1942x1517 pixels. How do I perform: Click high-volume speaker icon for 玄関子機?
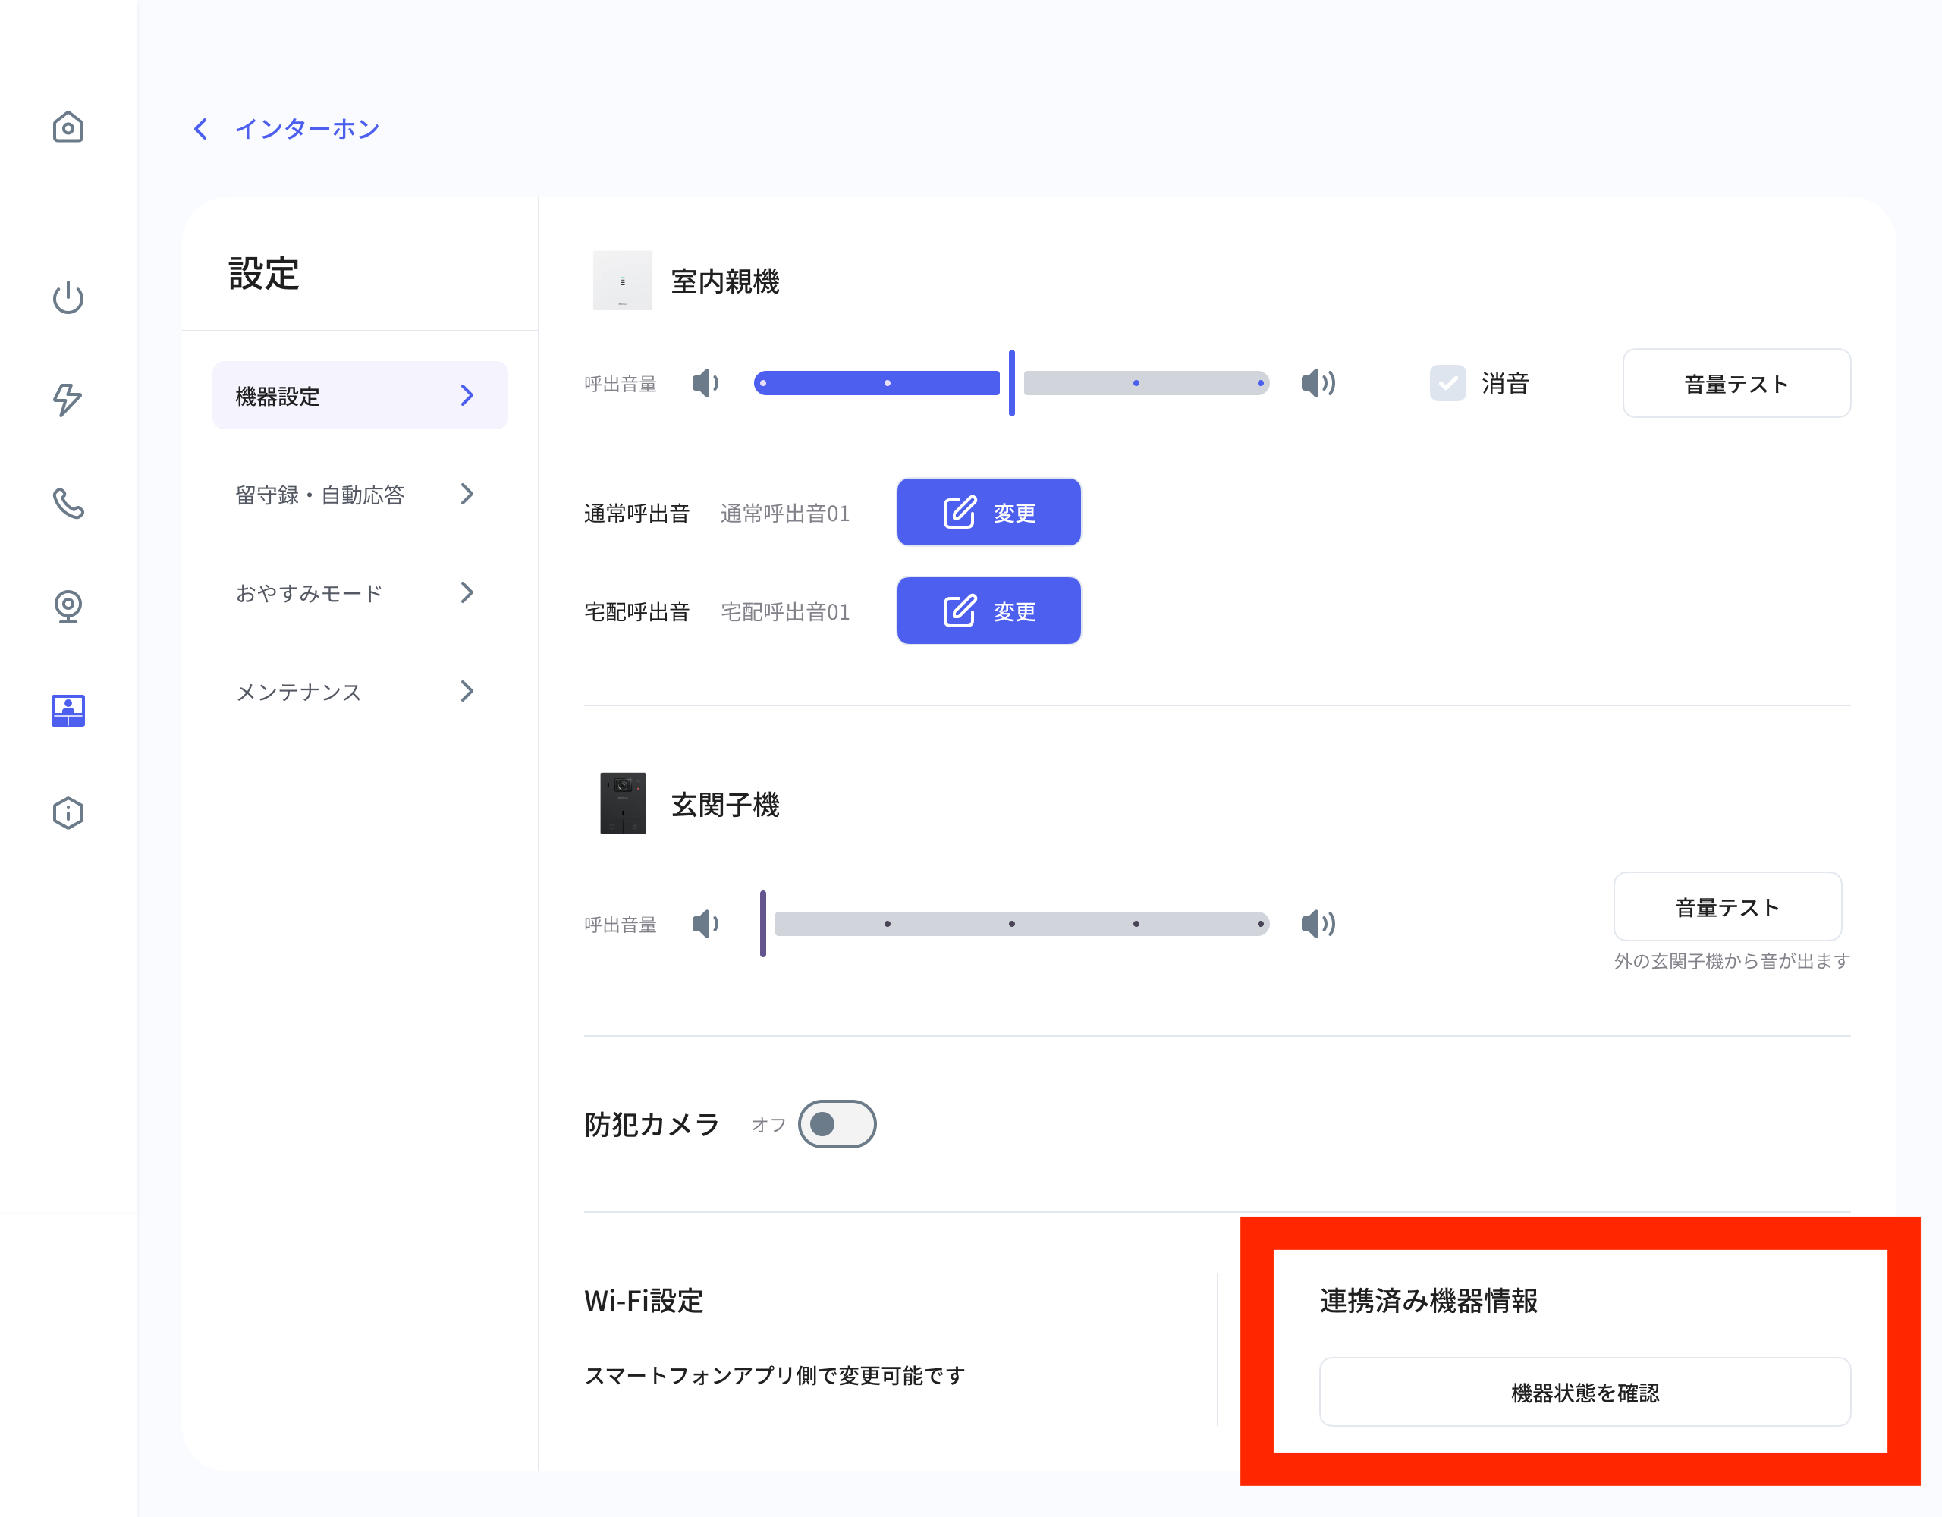coord(1318,924)
